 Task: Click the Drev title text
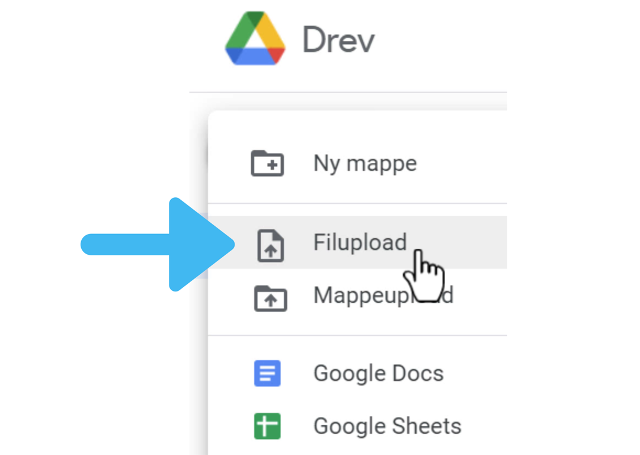point(338,40)
